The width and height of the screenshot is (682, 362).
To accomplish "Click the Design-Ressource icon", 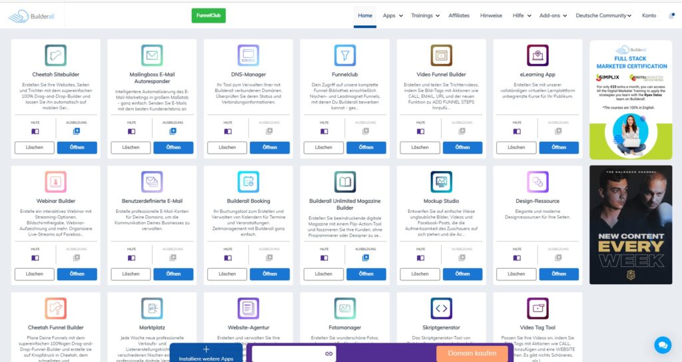I will (x=537, y=182).
